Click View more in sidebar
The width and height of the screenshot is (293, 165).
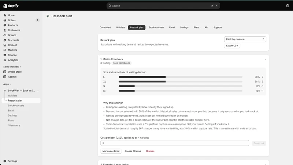point(14,125)
